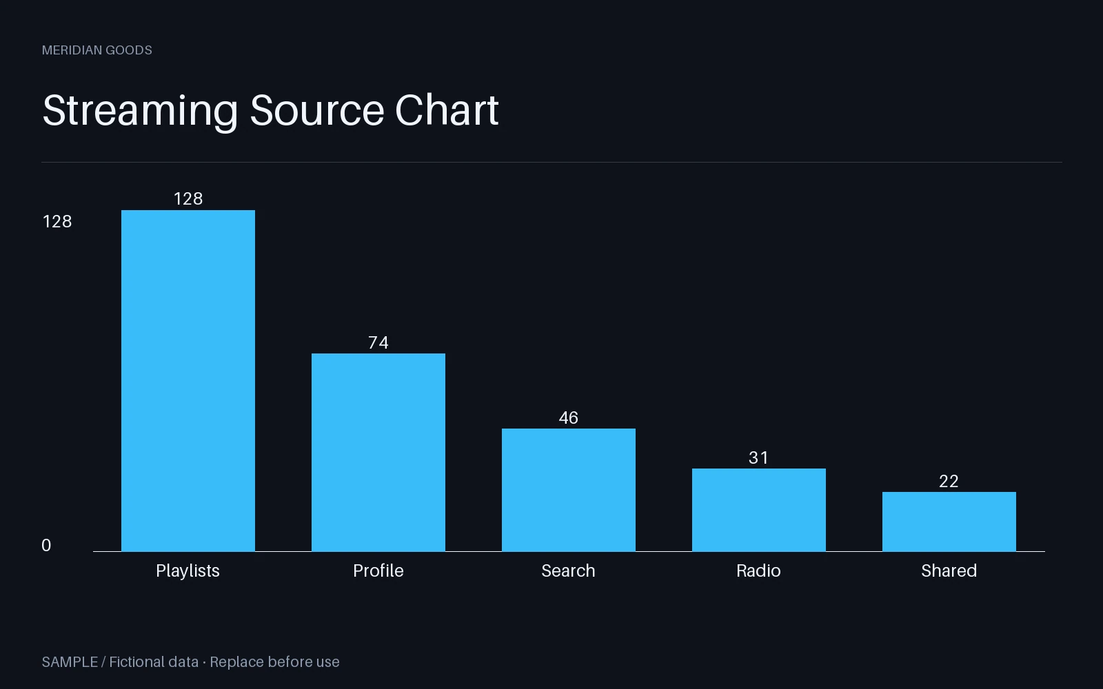Click the 46 data label

(569, 418)
